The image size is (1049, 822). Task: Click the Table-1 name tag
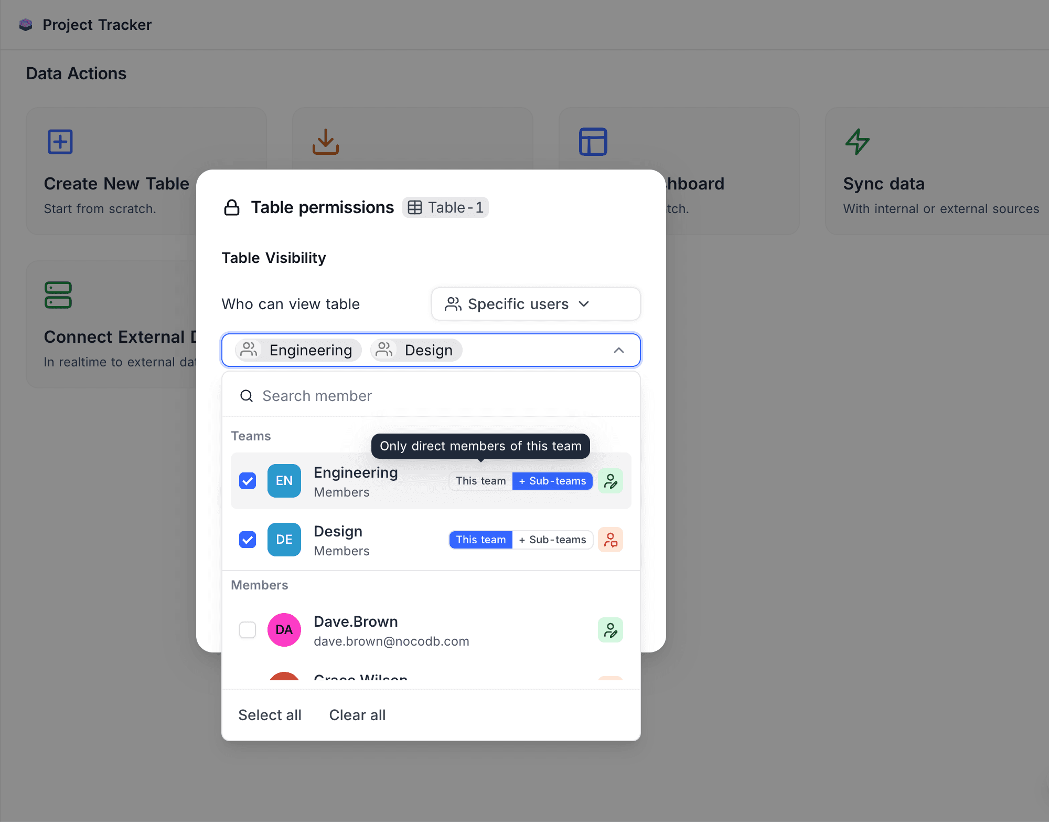[x=445, y=207]
